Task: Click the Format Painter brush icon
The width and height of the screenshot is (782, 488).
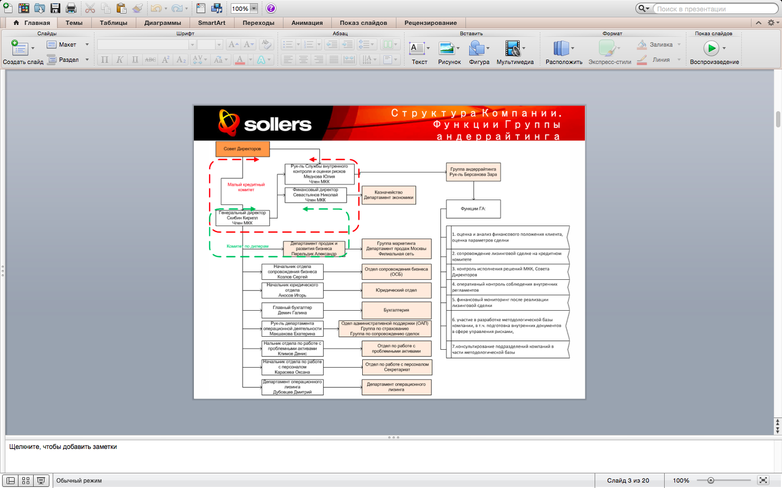Action: [138, 8]
